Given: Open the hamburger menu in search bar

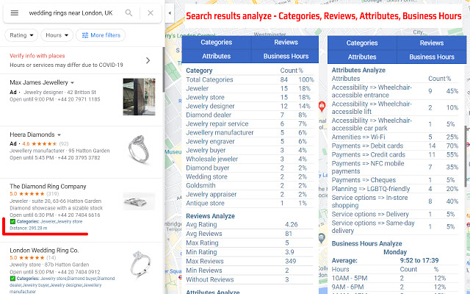Looking at the screenshot, I should [15, 13].
